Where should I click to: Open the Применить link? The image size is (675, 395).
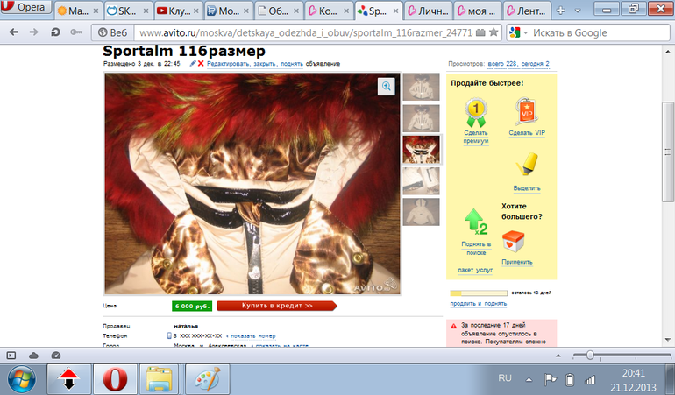(517, 262)
